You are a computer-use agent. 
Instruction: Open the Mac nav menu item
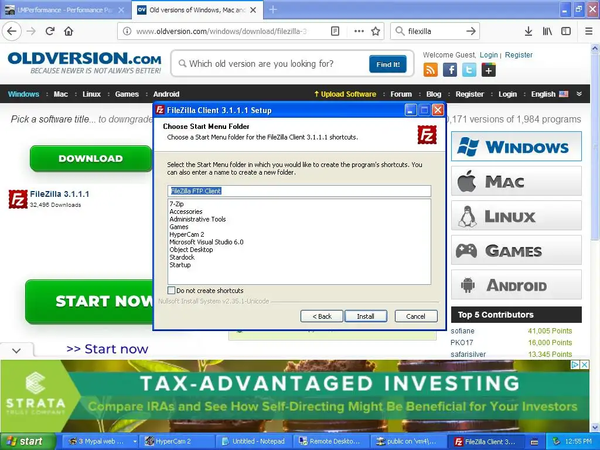point(60,94)
